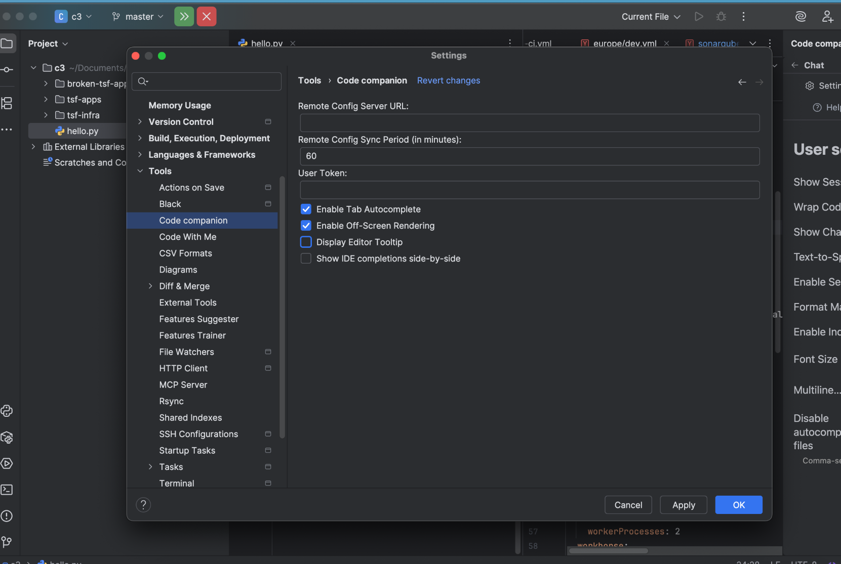Debug the current file
Image resolution: width=841 pixels, height=564 pixels.
point(721,17)
